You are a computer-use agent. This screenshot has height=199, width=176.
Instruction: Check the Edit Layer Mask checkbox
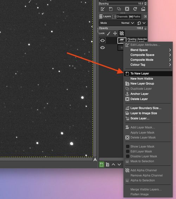pyautogui.click(x=127, y=151)
